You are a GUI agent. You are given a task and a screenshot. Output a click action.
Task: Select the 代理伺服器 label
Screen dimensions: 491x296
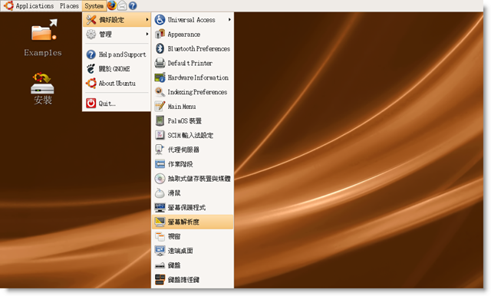(x=183, y=150)
